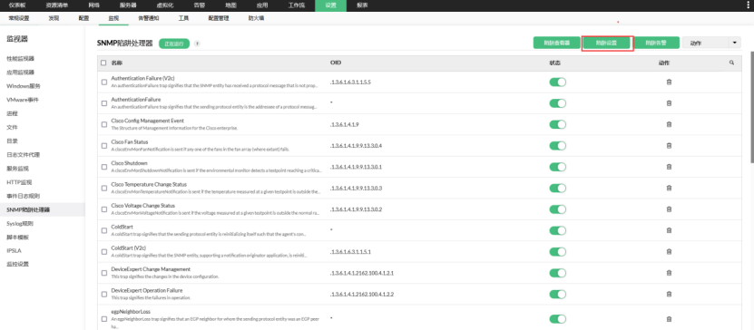Switch to the 告警通知 tab
This screenshot has width=754, height=330.
tap(148, 18)
